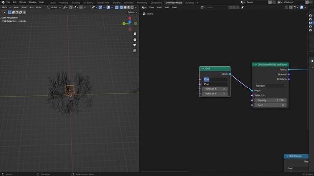Choose the extend selection mode icon
Screen dimensions: 314x176
(x=13, y=12)
